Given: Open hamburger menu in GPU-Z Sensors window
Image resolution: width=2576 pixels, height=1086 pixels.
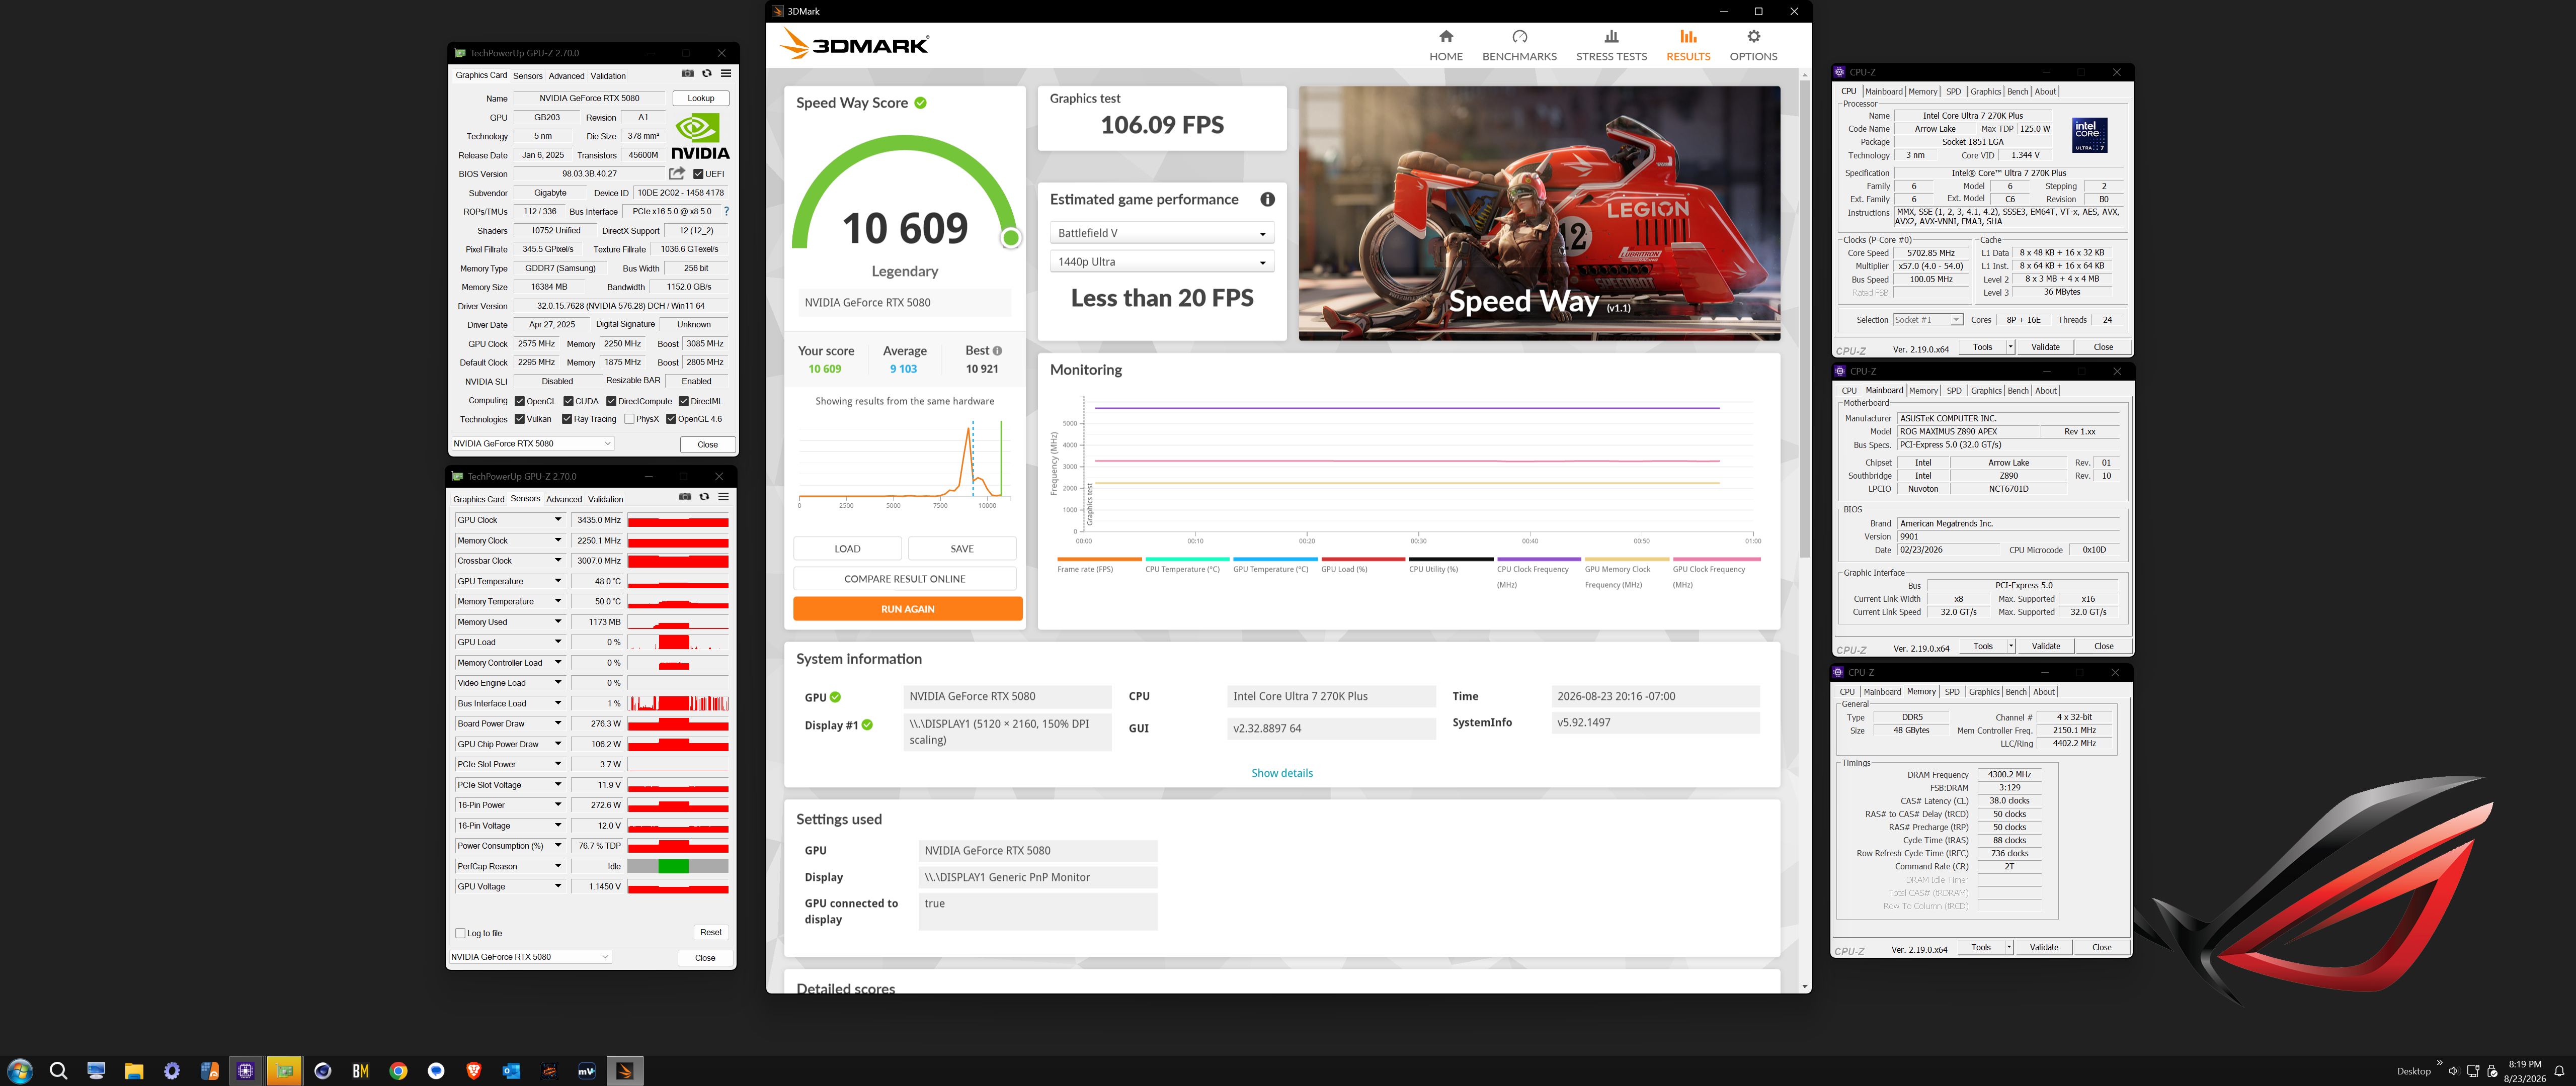Looking at the screenshot, I should pos(723,498).
